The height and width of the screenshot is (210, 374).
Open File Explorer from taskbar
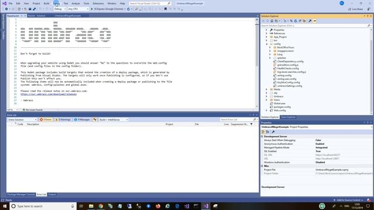91,206
